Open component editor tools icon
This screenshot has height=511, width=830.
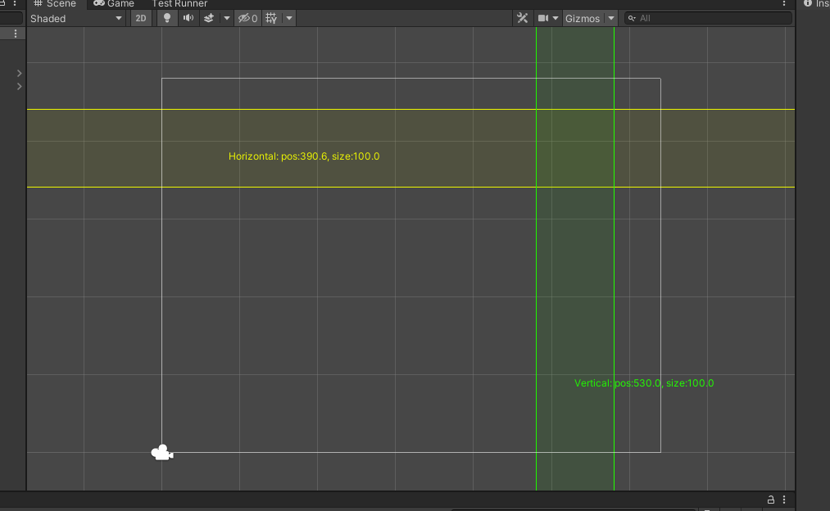point(523,18)
